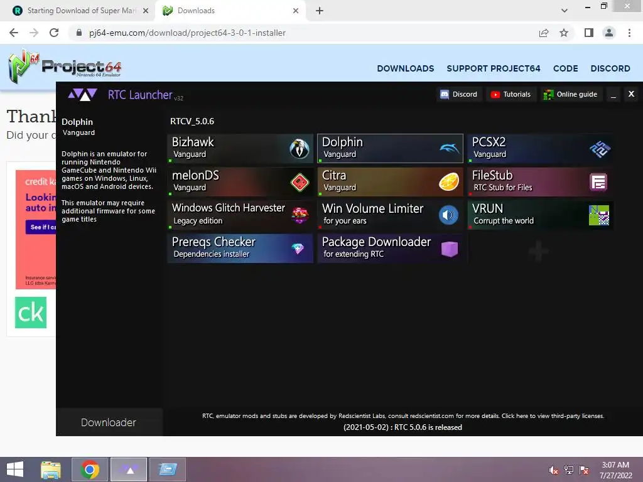This screenshot has height=482, width=643.
Task: Open File Explorer from taskbar
Action: pyautogui.click(x=51, y=469)
